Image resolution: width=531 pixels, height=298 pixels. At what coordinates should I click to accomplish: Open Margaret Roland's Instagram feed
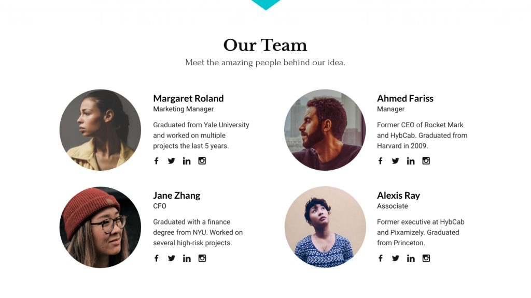(x=202, y=161)
